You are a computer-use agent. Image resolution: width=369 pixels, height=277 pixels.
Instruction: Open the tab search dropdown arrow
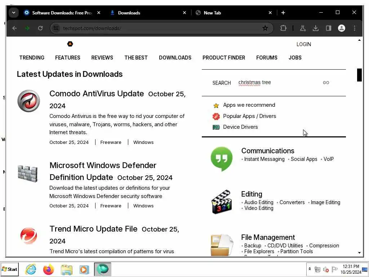[14, 13]
